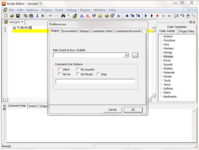Run with the black play arrow
The height and width of the screenshot is (150, 199).
[152, 16]
